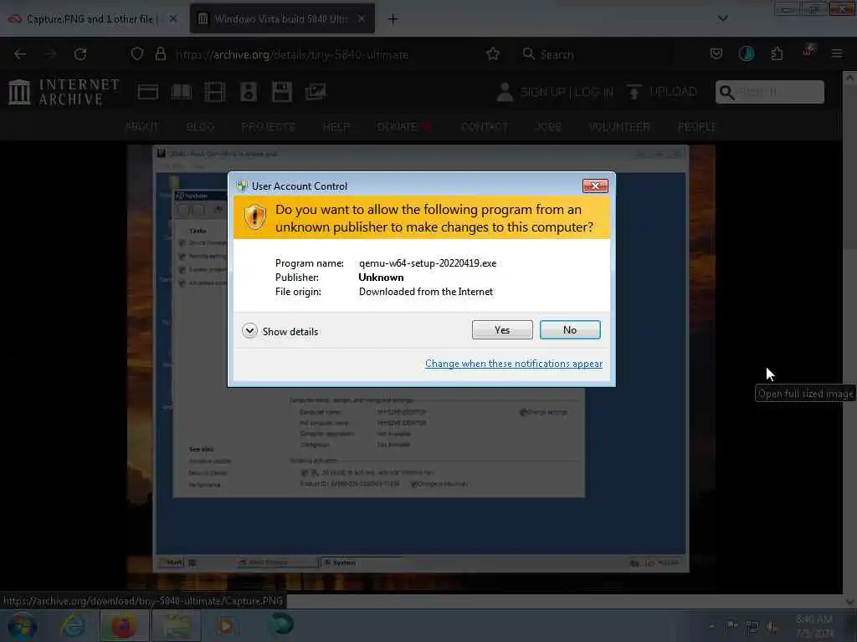Open Windows Explorer from taskbar
Image resolution: width=857 pixels, height=642 pixels.
point(176,626)
